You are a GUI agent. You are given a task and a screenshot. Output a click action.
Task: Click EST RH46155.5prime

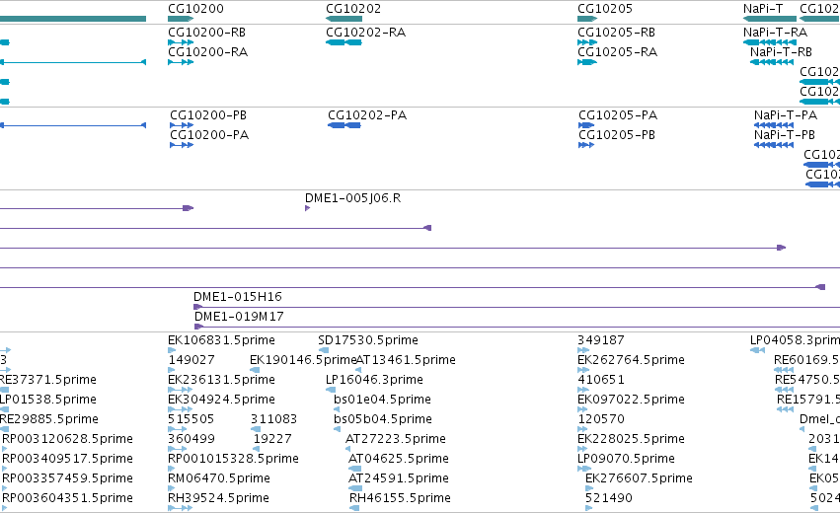(x=400, y=498)
